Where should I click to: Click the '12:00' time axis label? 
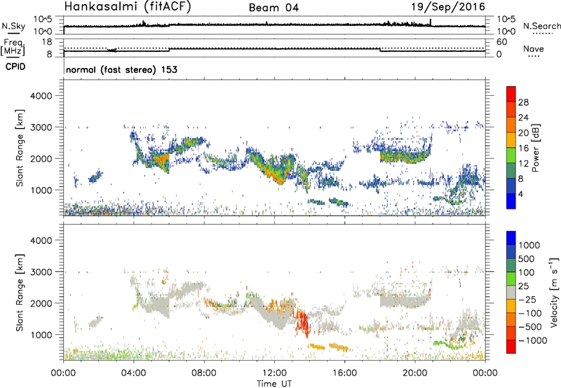(274, 373)
